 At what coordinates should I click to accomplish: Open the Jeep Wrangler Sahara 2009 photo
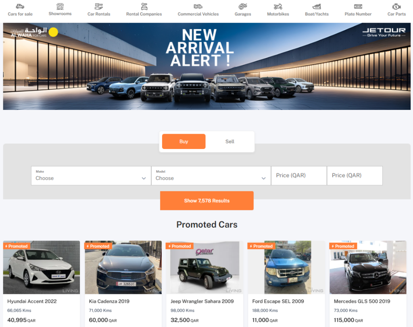click(x=204, y=267)
